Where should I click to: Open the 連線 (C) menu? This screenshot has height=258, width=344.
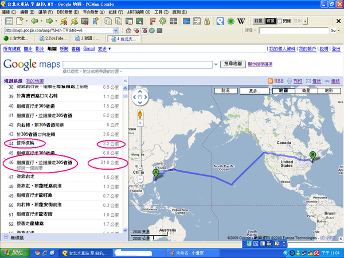coord(9,12)
